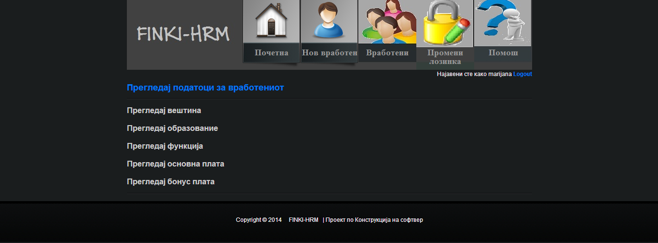Expand the Прегледај функција section

[165, 146]
